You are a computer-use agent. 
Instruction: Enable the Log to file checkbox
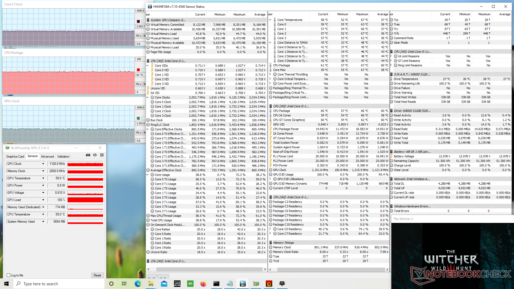pyautogui.click(x=9, y=275)
